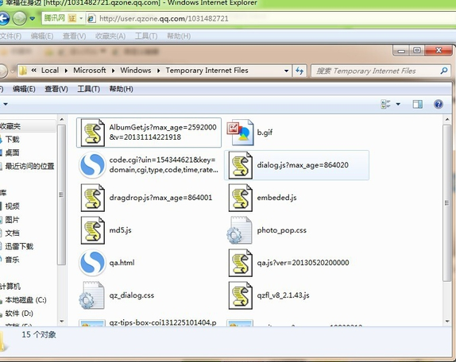Change view with the view mode icon
Image resolution: width=456 pixels, height=362 pixels.
[385, 104]
